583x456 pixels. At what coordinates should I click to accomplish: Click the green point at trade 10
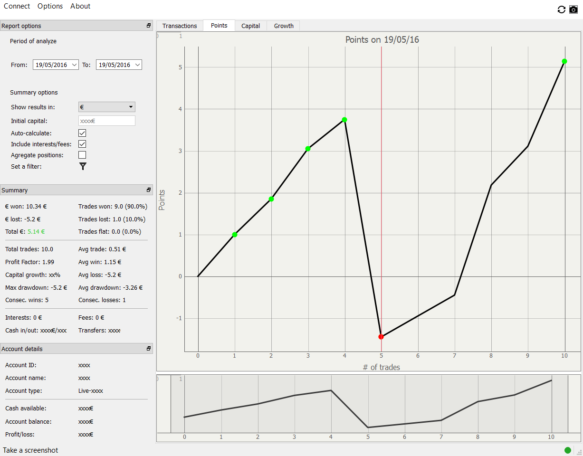(564, 61)
